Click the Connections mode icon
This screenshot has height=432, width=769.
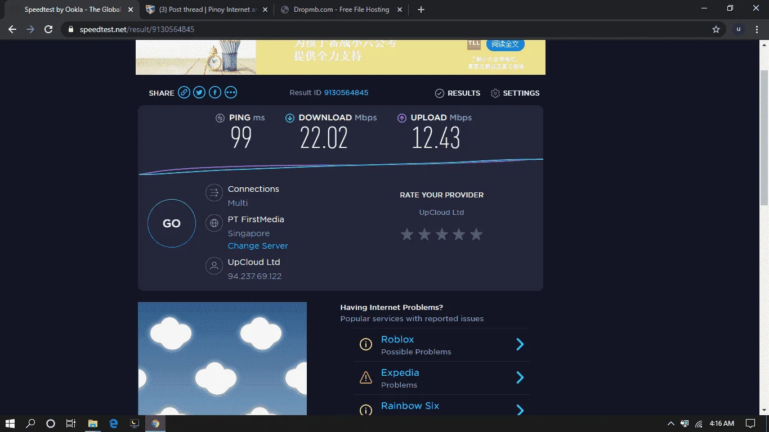[x=214, y=193]
